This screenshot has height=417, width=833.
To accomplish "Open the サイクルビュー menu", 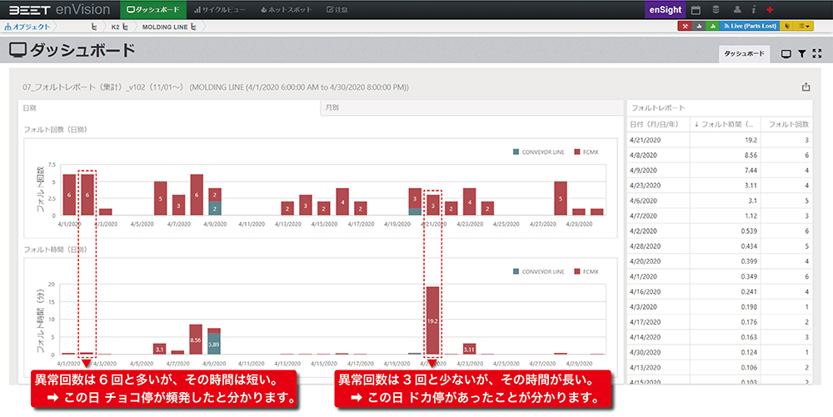I will [x=219, y=9].
